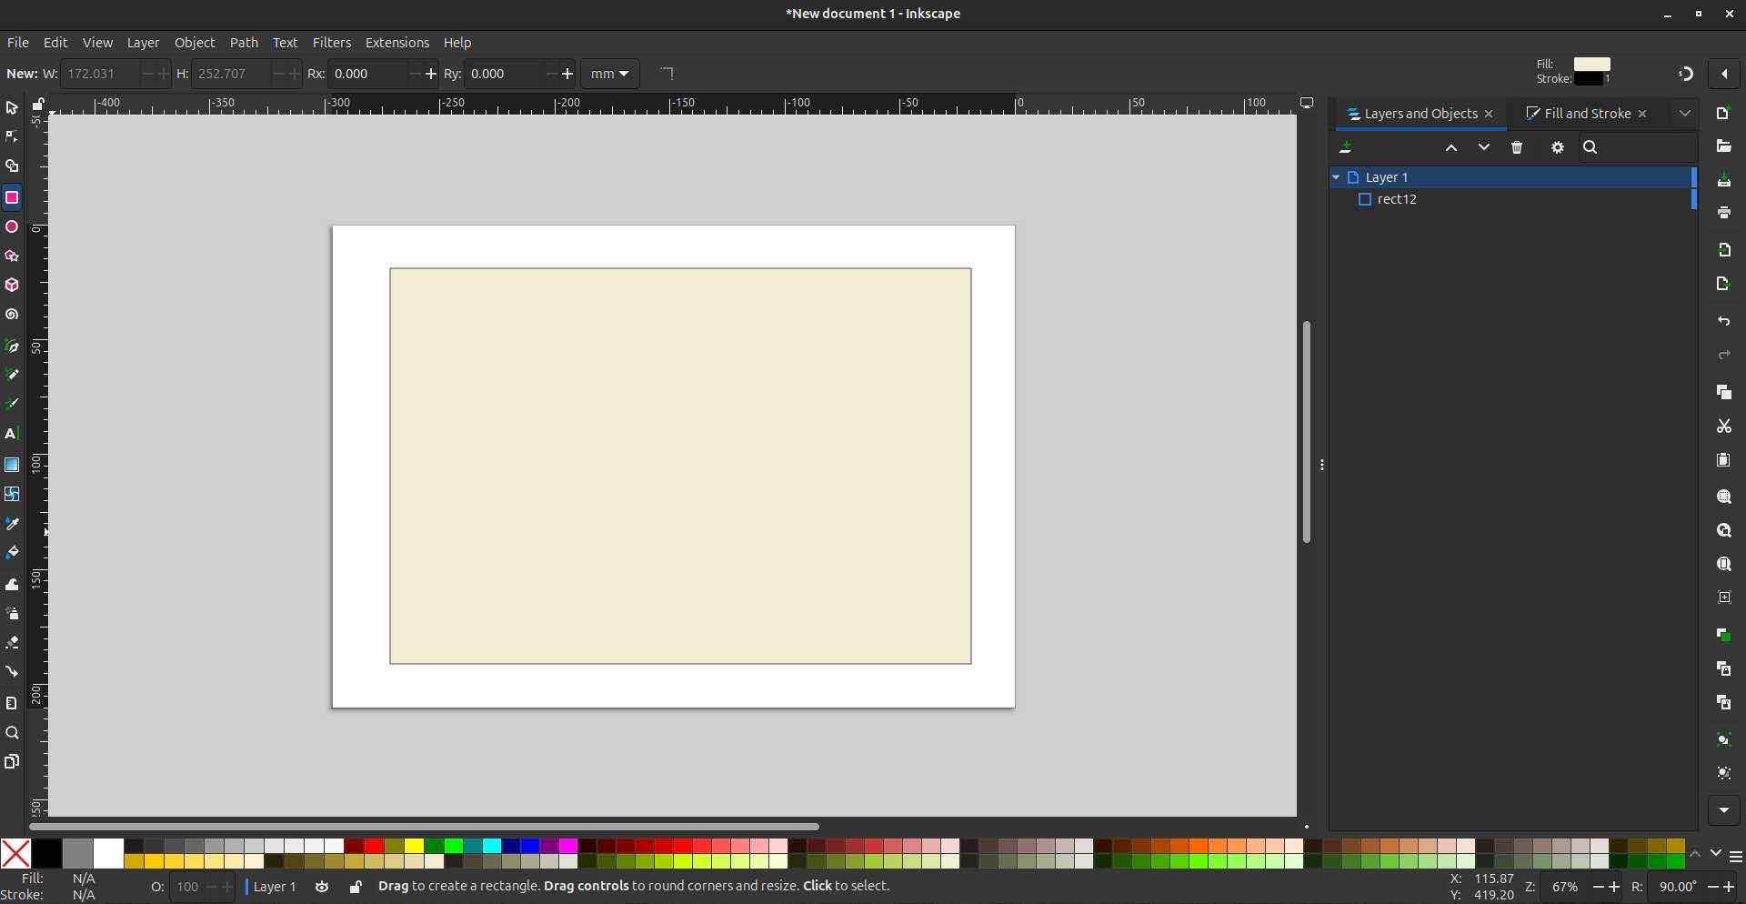Click the Cut icon in commands bar
This screenshot has width=1746, height=904.
(x=1724, y=427)
